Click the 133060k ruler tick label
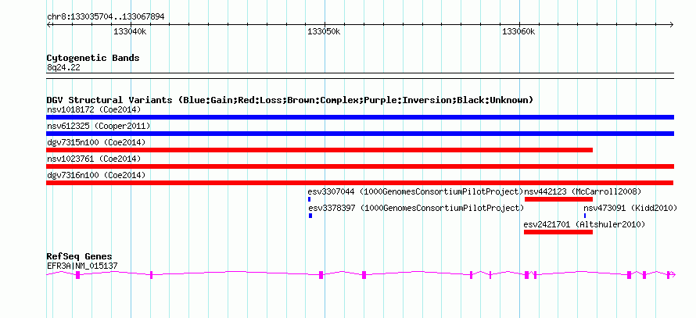The width and height of the screenshot is (696, 318). click(x=518, y=31)
